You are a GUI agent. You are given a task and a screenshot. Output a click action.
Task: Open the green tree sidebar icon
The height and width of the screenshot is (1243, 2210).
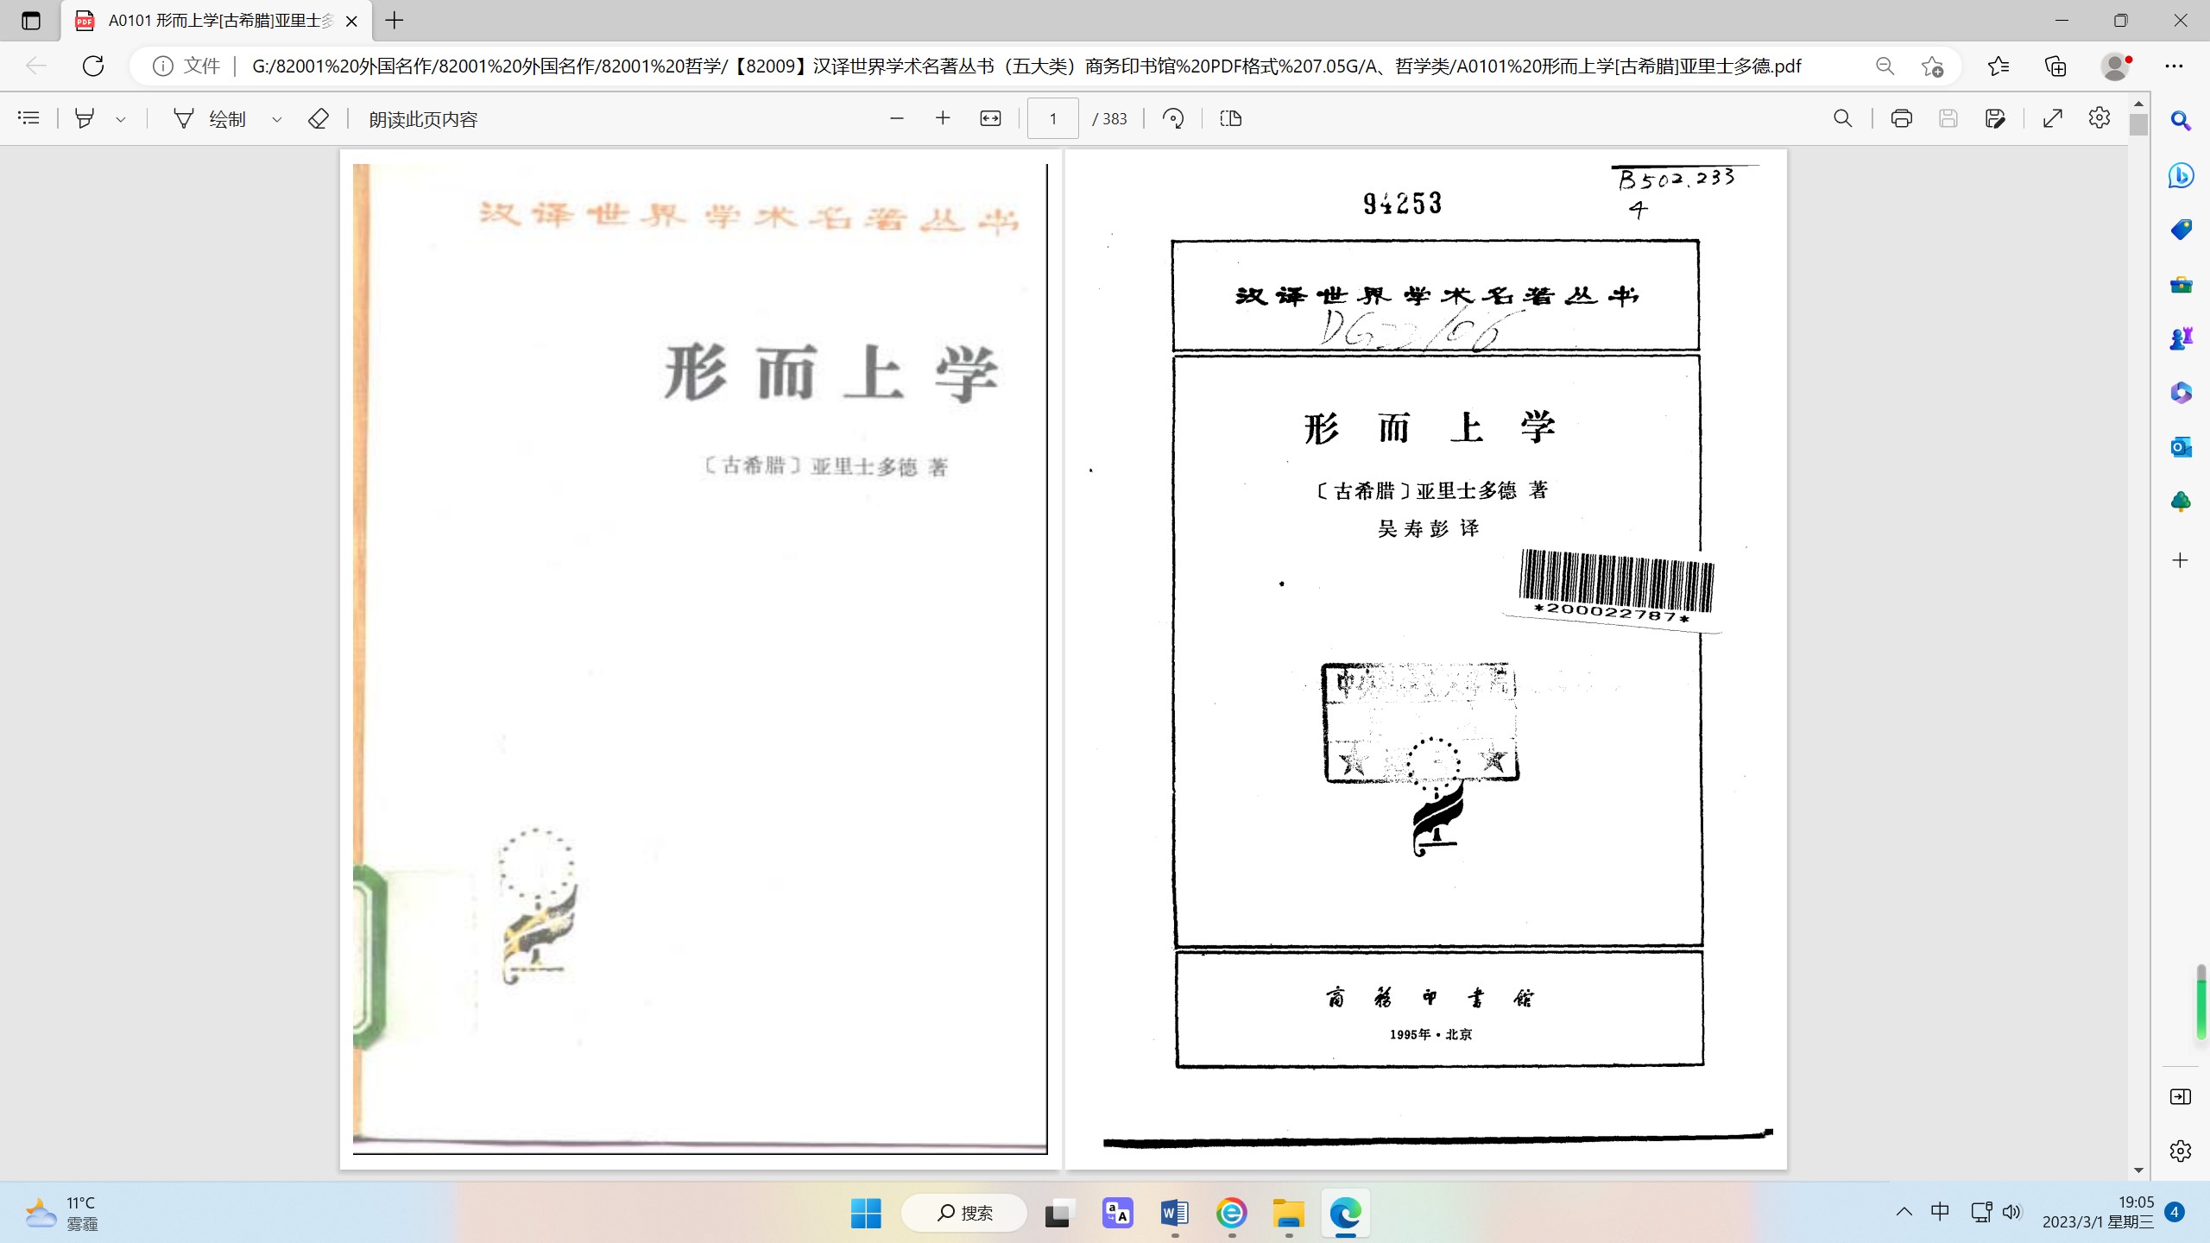tap(2181, 502)
